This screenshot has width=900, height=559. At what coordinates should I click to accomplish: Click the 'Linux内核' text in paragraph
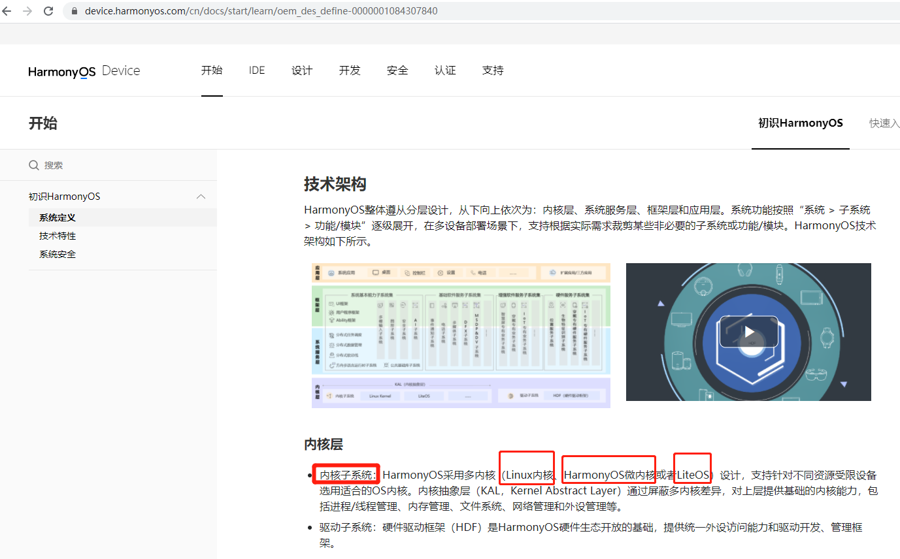[x=529, y=475]
